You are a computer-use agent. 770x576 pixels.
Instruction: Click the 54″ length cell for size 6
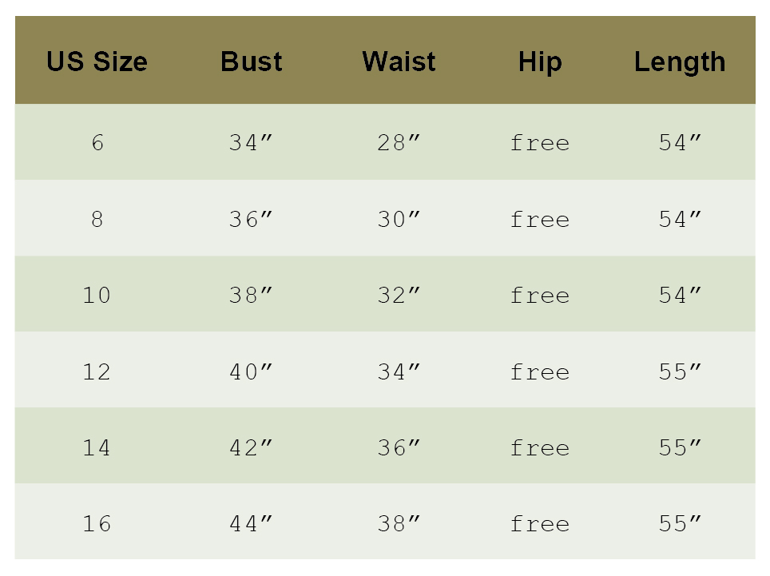(680, 143)
